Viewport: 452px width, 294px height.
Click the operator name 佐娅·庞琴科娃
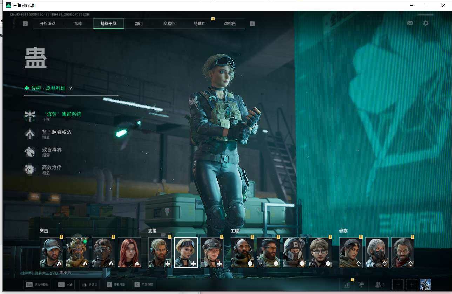[x=48, y=88]
